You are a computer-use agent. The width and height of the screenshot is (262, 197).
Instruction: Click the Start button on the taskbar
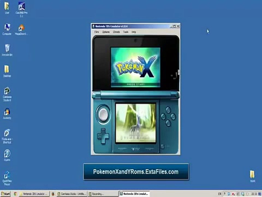[x=5, y=194]
